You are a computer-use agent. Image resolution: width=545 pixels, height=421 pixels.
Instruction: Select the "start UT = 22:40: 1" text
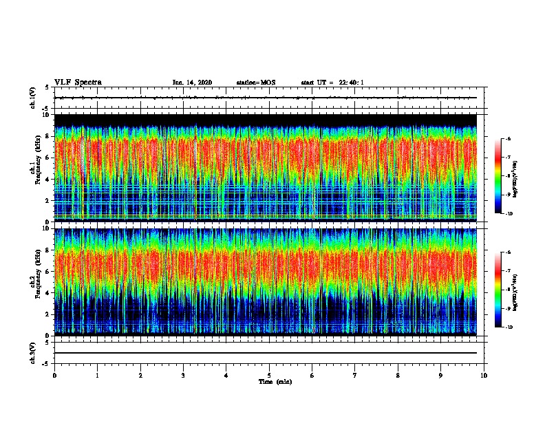332,83
